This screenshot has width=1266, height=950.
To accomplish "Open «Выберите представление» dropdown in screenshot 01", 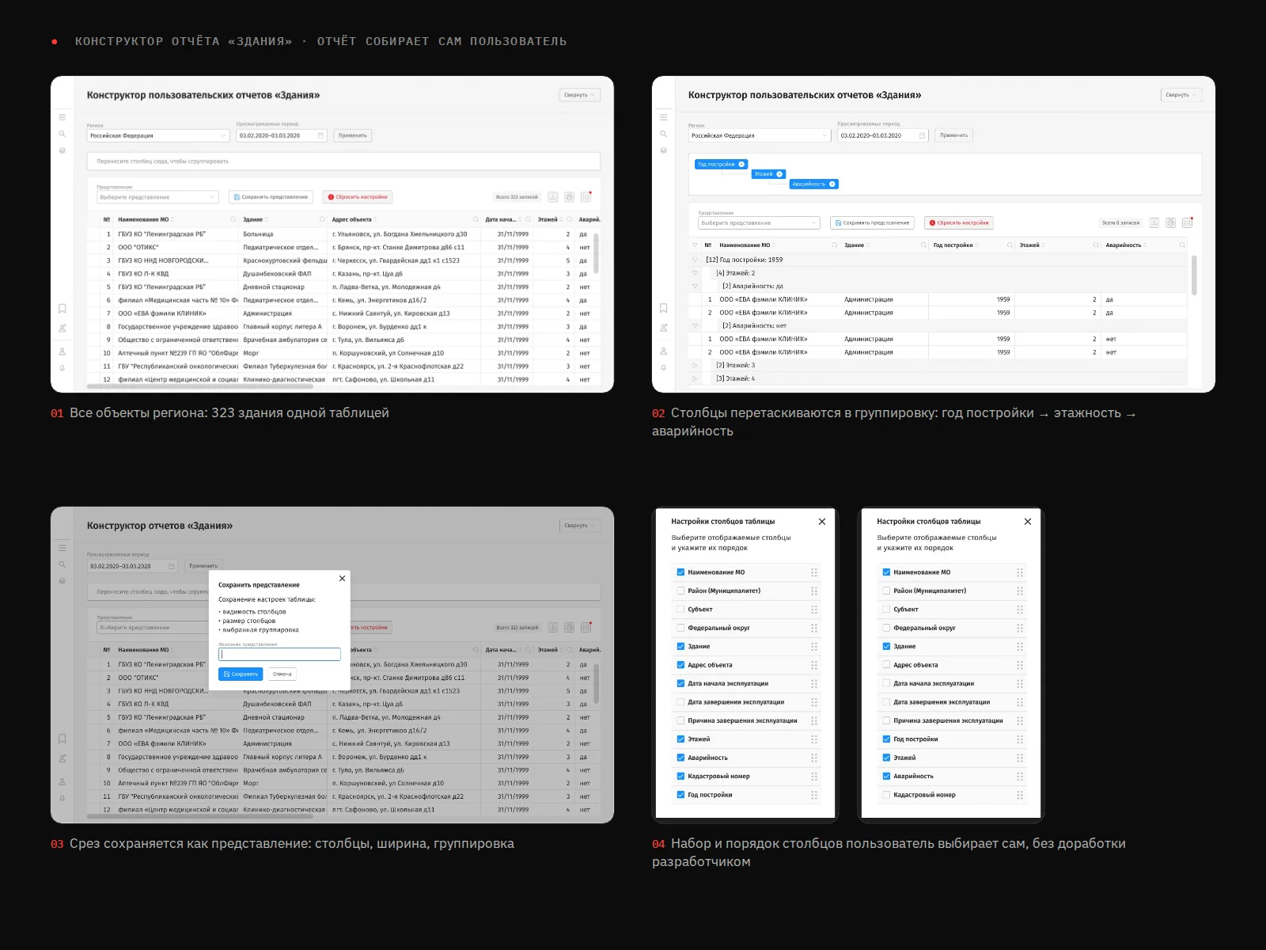I will pos(157,197).
